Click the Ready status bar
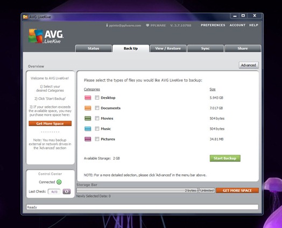The height and width of the screenshot is (228, 282). point(142,207)
